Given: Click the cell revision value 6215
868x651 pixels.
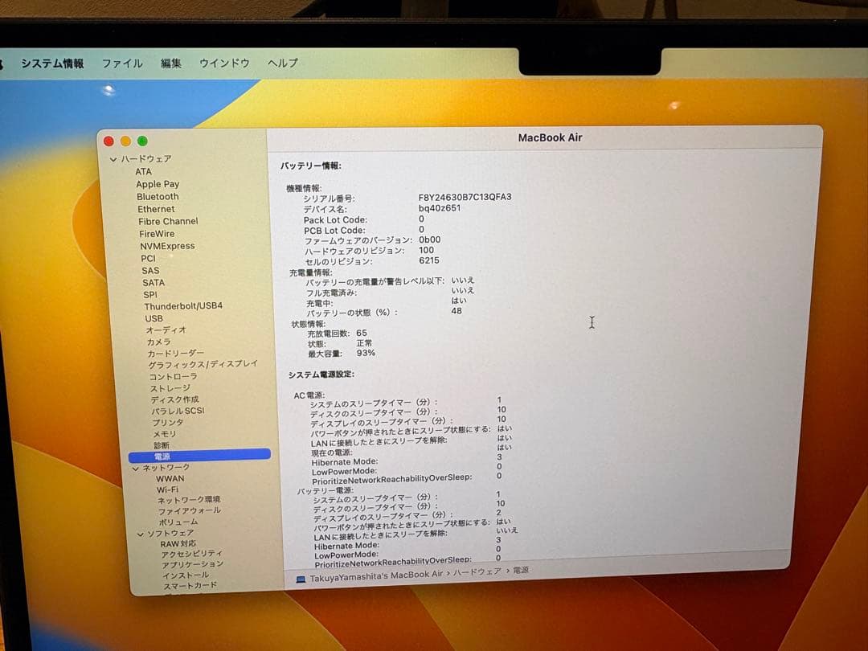Looking at the screenshot, I should click(429, 260).
